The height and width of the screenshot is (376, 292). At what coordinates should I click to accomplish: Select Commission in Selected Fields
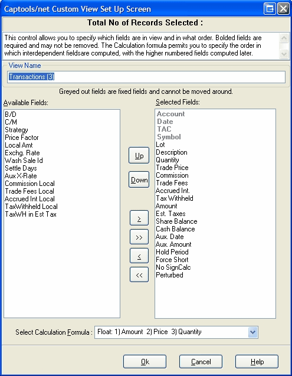(x=172, y=175)
